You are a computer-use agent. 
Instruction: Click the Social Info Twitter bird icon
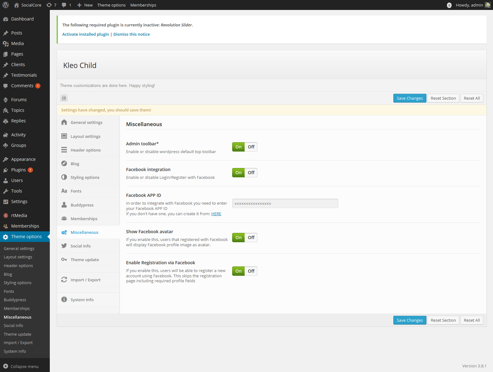(x=64, y=246)
